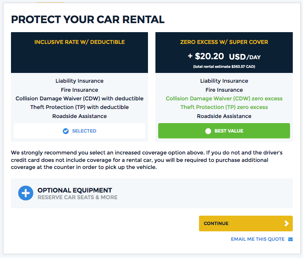Screen dimensions: 303x258
Task: Click the blue checkmark icon beside SELECTED
Action: tap(66, 131)
